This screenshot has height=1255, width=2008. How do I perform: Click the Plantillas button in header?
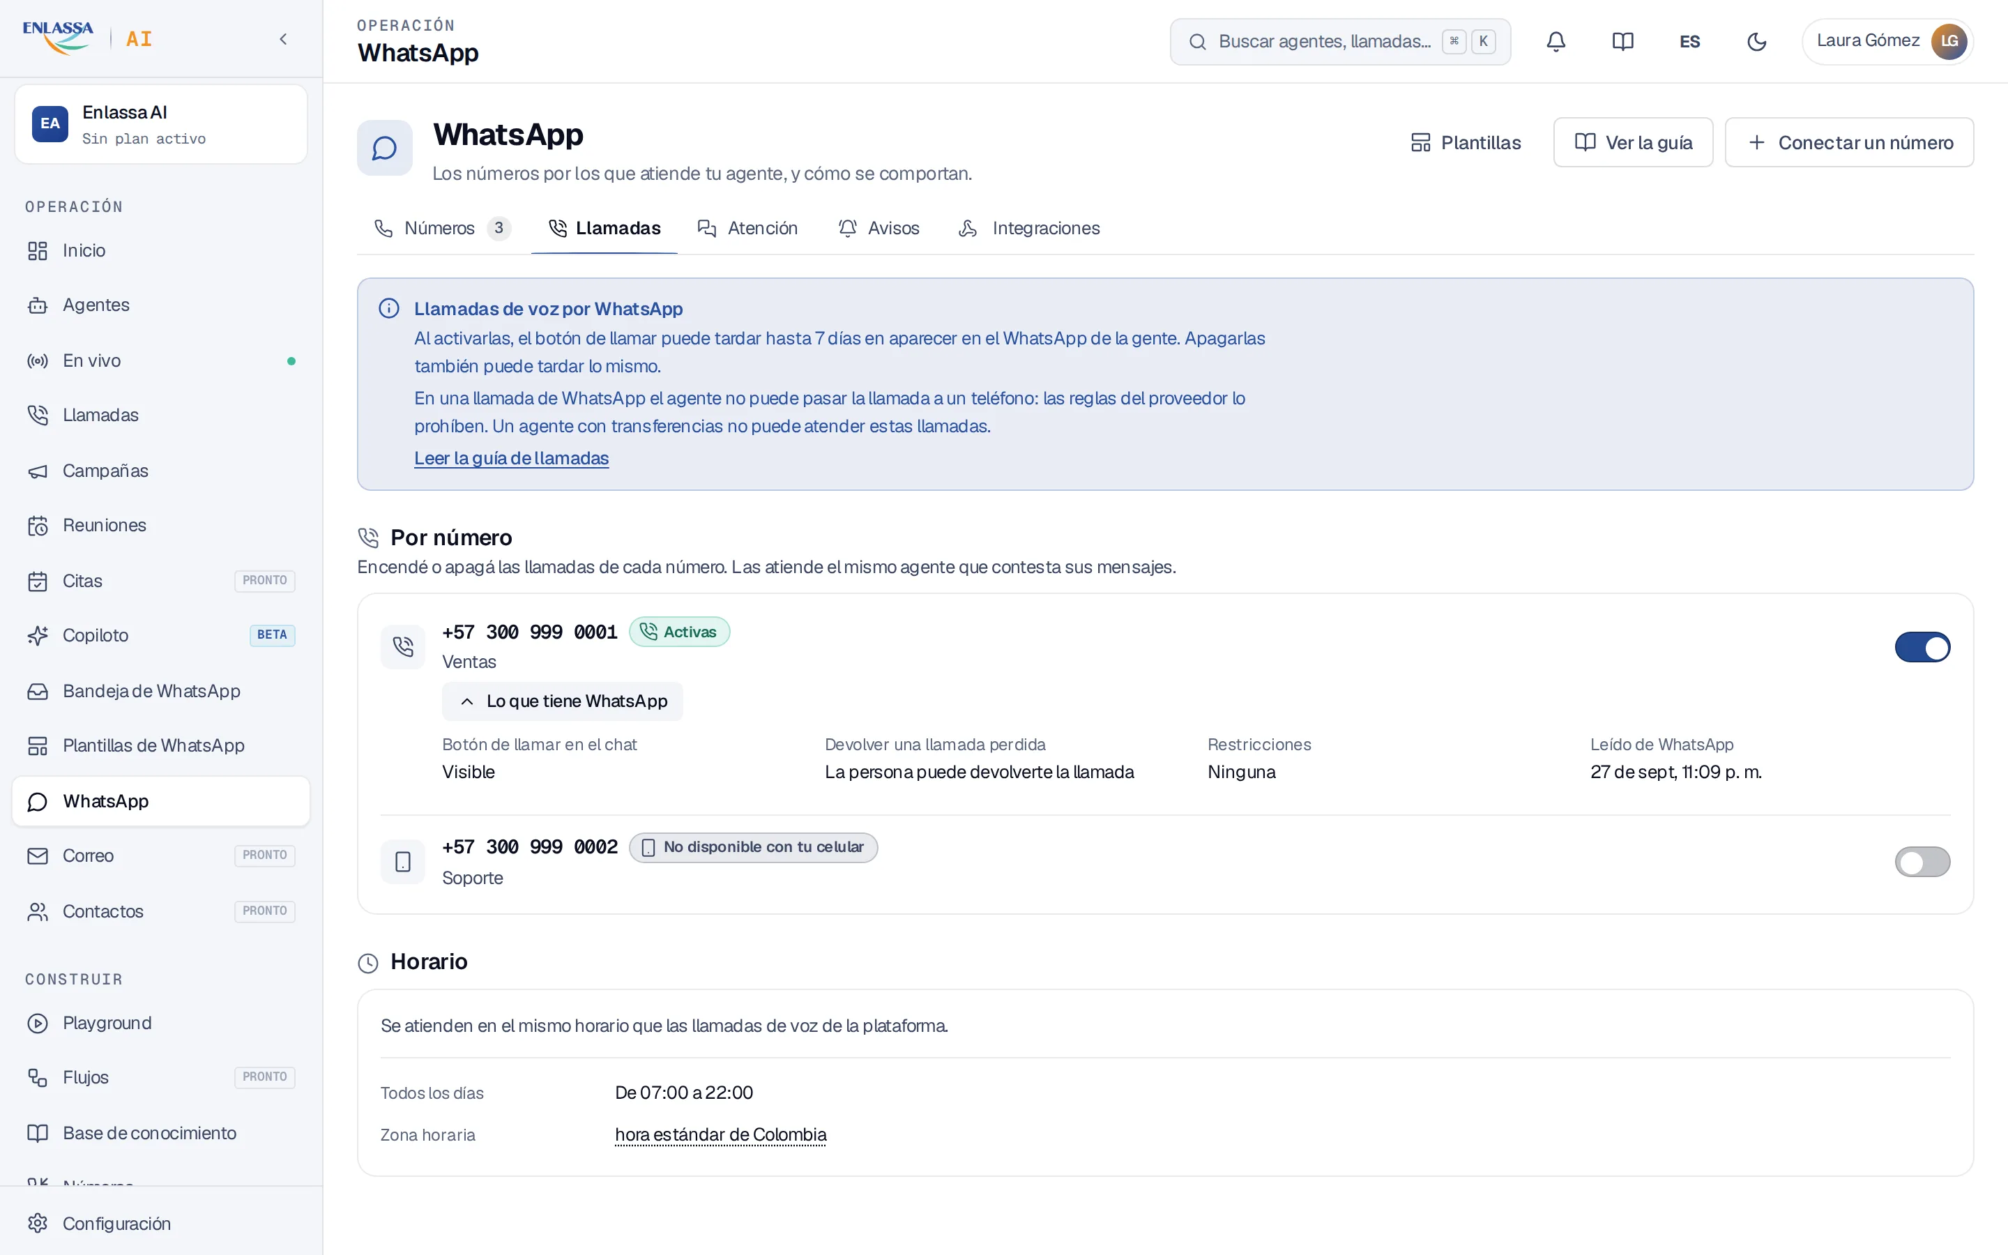pos(1466,143)
